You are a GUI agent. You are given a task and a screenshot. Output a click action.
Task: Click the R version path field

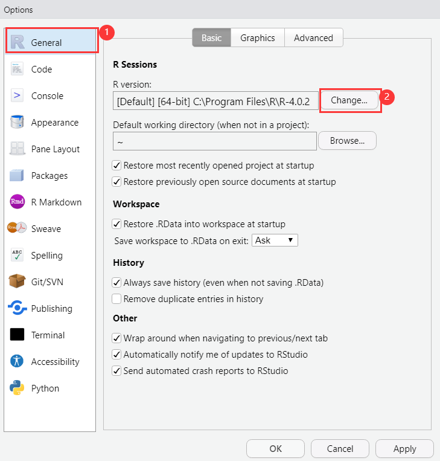pyautogui.click(x=215, y=101)
